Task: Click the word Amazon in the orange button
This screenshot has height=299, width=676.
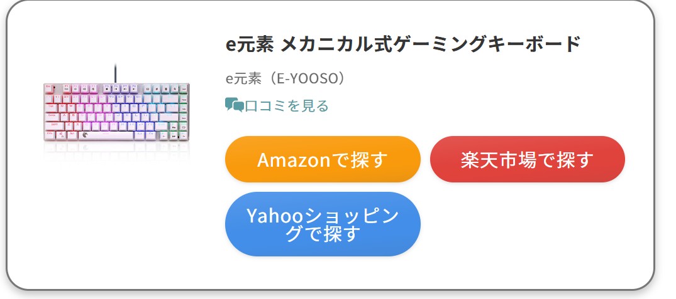Action: click(x=294, y=160)
